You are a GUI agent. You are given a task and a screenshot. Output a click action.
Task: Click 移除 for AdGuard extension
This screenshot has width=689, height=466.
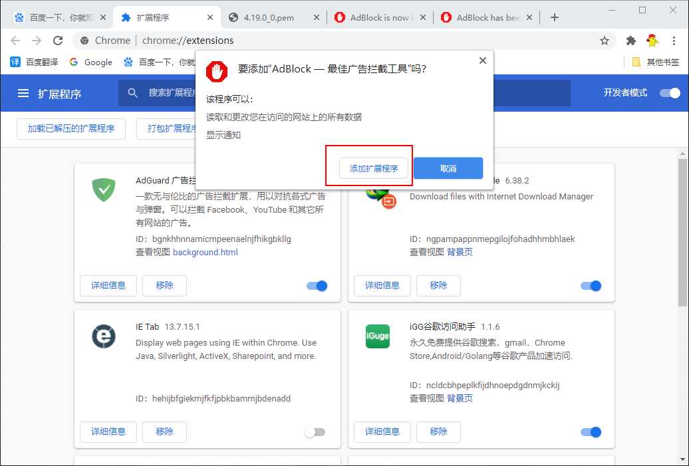click(164, 285)
